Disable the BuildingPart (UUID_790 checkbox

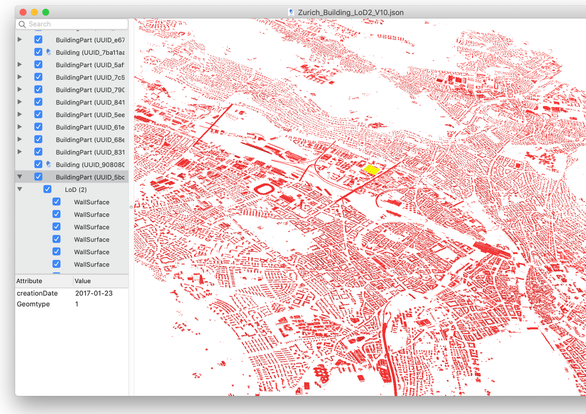38,89
